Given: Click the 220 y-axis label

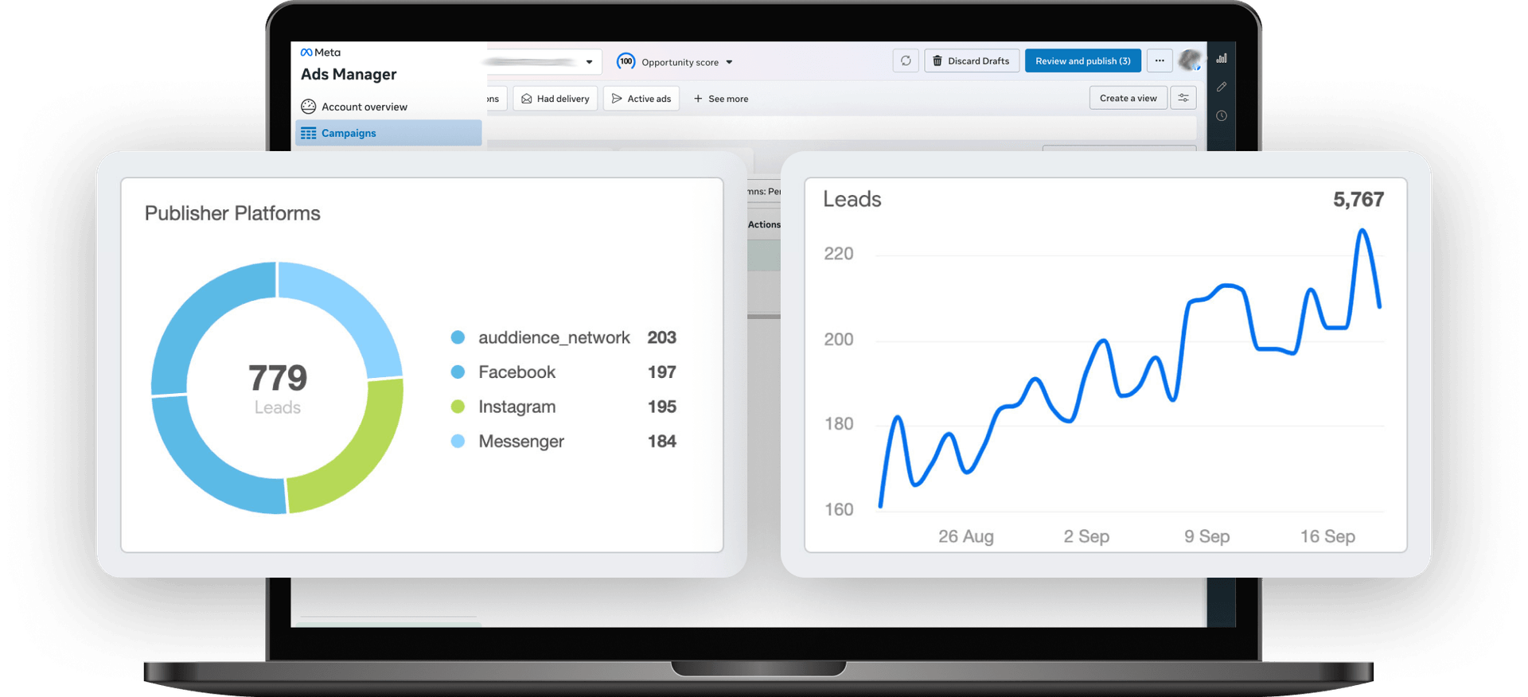Looking at the screenshot, I should coord(839,254).
